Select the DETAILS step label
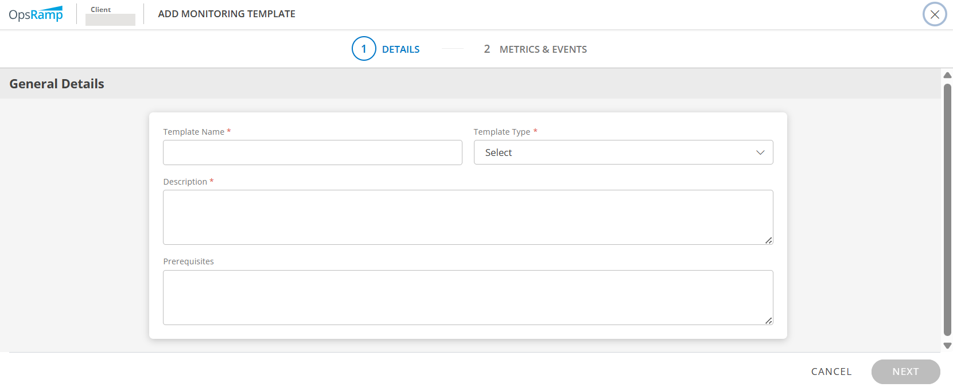Screen dimensions: 953x387 [400, 49]
